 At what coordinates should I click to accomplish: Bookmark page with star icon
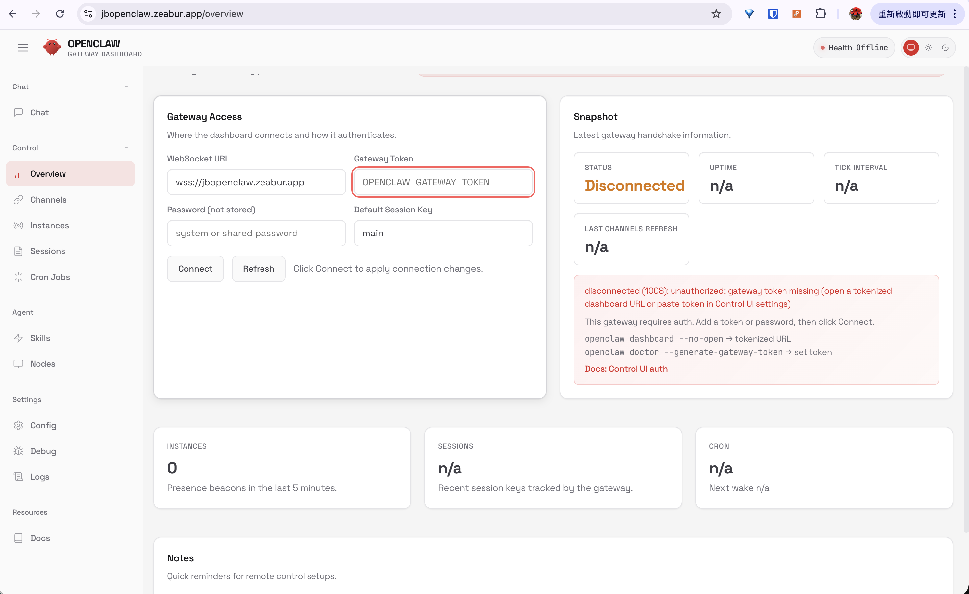716,14
